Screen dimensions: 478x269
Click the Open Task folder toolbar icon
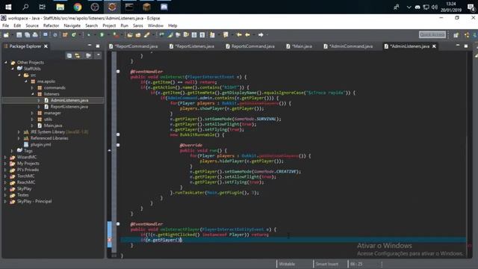pos(138,35)
